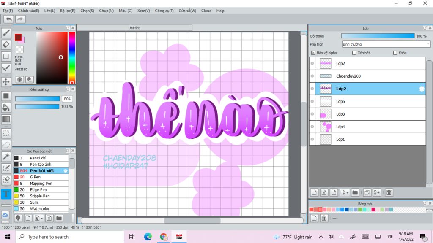Select the Magic Wand tool

coord(6,157)
